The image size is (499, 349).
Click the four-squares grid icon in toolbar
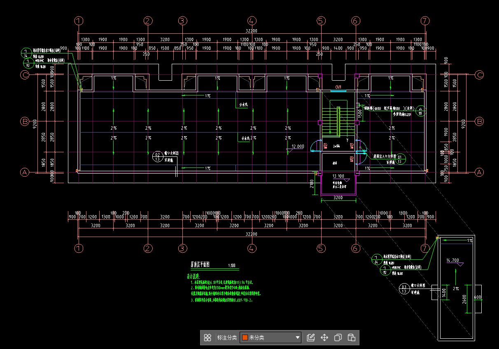pyautogui.click(x=208, y=338)
